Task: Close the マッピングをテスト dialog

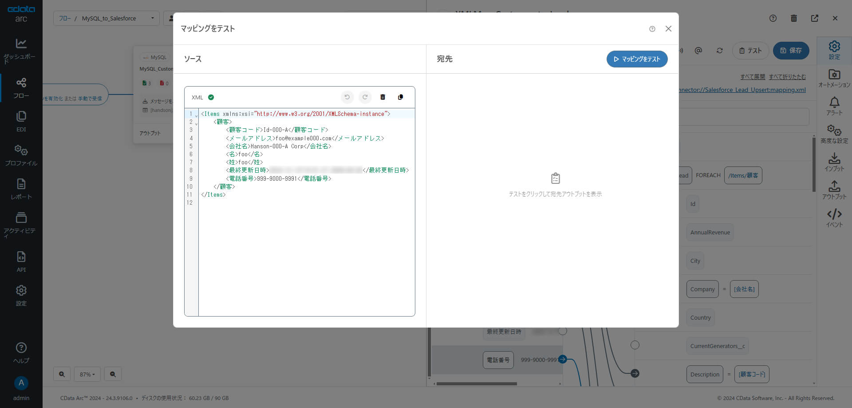Action: click(668, 29)
